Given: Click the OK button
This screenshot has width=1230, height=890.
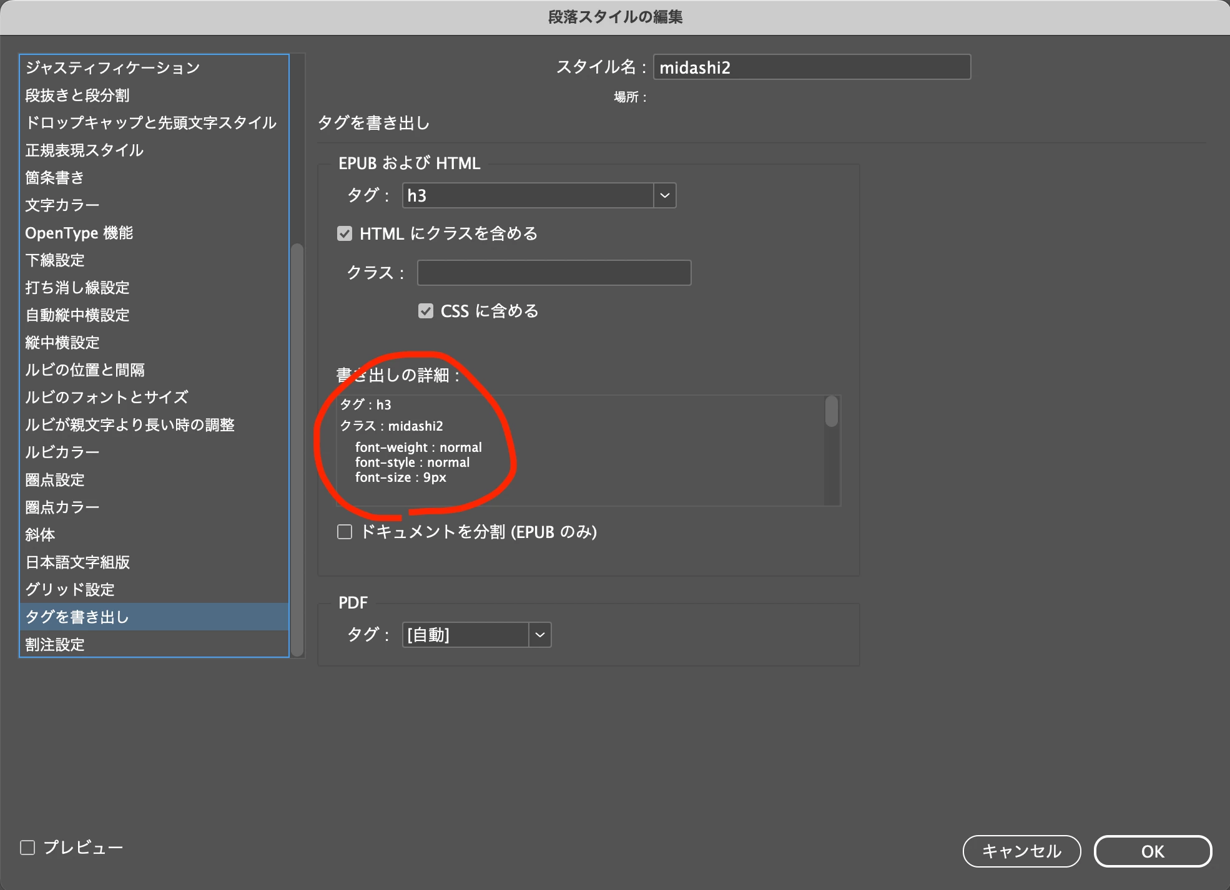Looking at the screenshot, I should [1152, 851].
